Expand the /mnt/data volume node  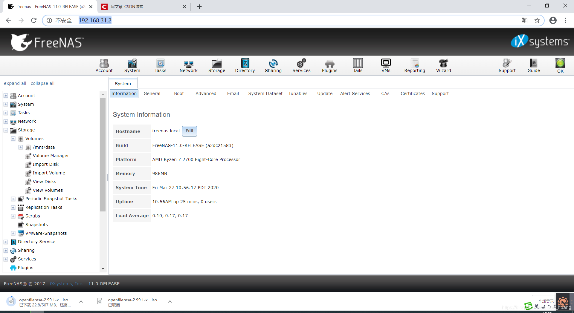point(21,147)
